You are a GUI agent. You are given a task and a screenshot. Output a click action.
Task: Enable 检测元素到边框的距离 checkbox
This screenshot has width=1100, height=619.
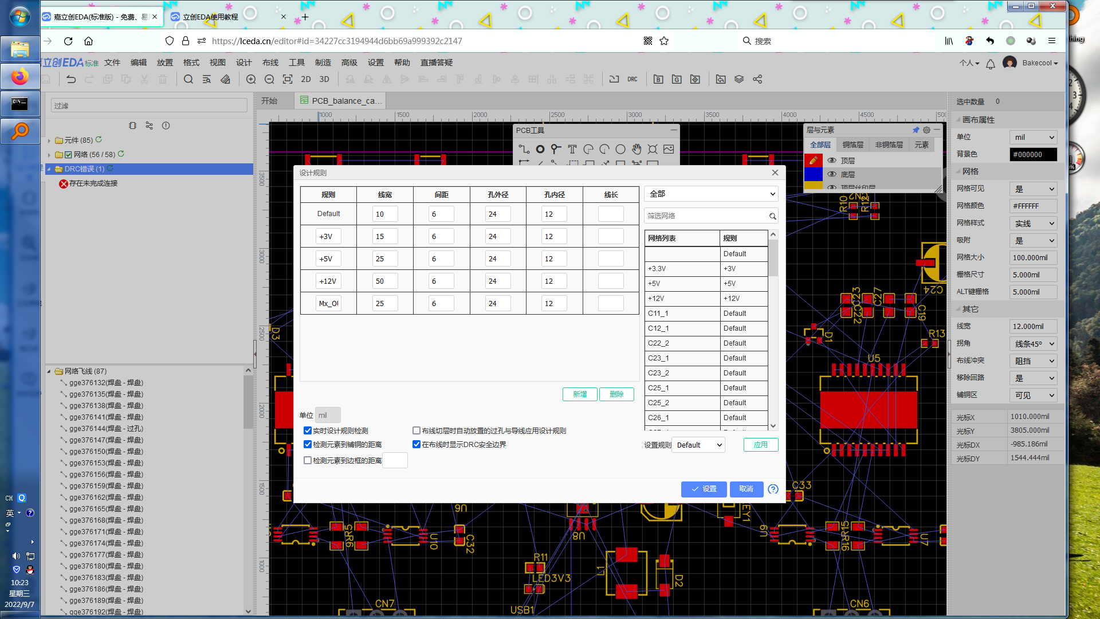click(x=308, y=460)
